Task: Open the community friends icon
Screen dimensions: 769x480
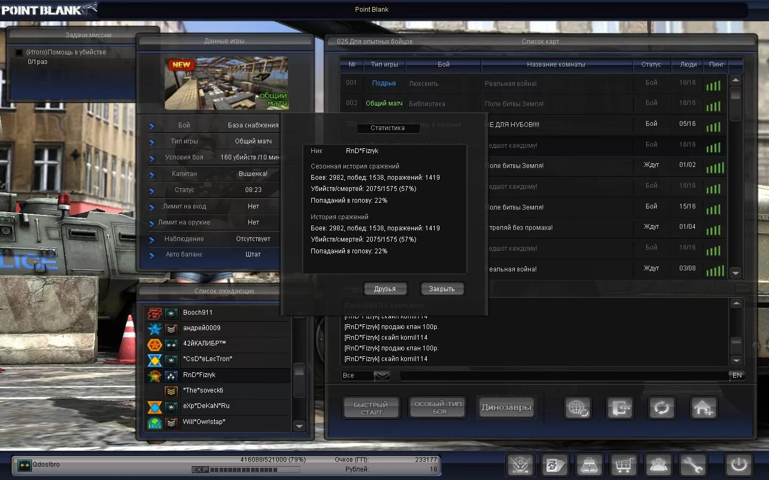Action: [658, 465]
